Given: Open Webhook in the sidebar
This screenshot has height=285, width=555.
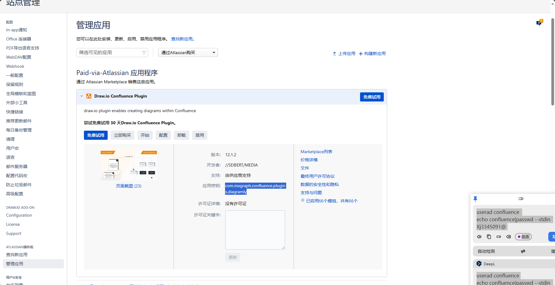Looking at the screenshot, I should point(15,66).
